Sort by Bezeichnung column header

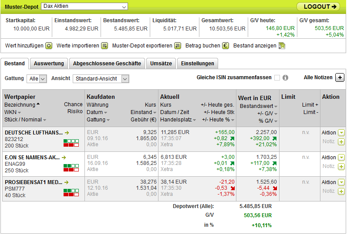[x=20, y=105]
